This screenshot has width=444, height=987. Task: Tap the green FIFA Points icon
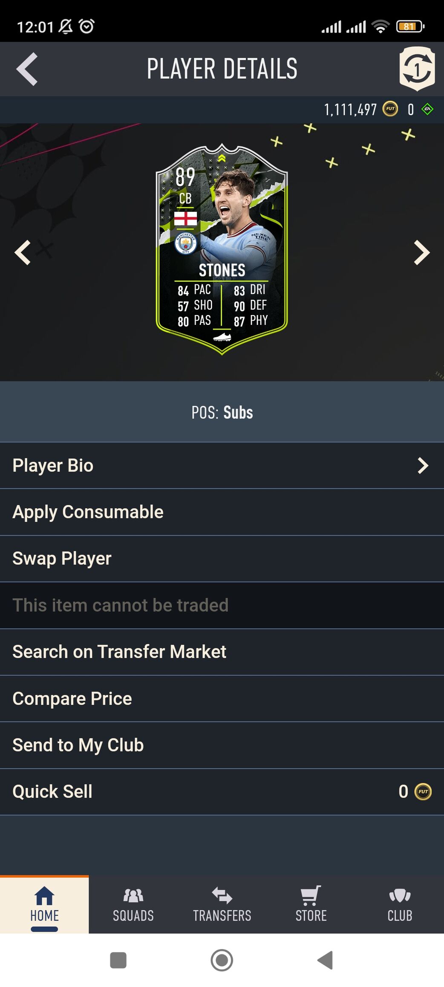[x=427, y=109]
